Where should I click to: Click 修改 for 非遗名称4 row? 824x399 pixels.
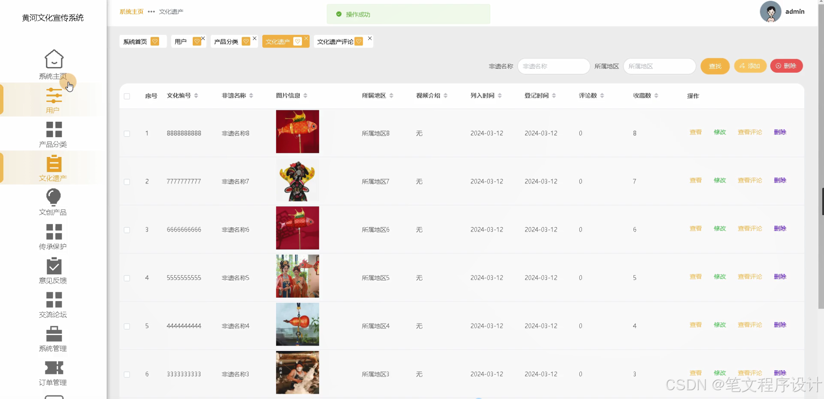point(720,325)
